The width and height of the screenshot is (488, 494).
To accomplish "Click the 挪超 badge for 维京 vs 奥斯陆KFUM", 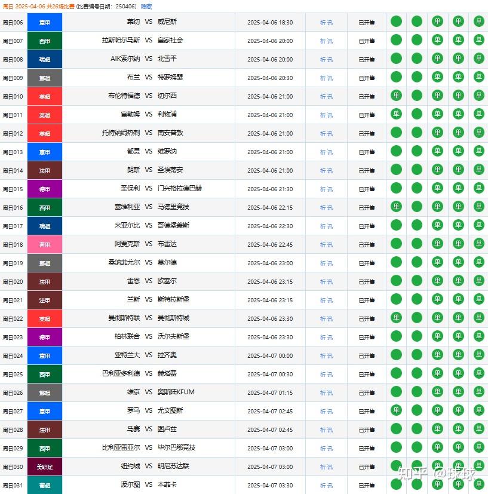I will [x=44, y=392].
